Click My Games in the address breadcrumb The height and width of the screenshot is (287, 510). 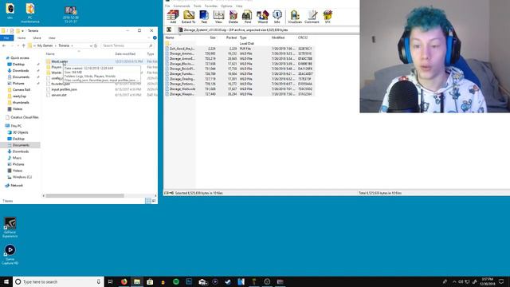45,45
